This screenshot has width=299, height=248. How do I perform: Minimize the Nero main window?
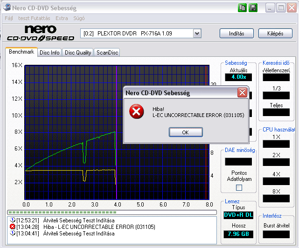[x=270, y=8]
